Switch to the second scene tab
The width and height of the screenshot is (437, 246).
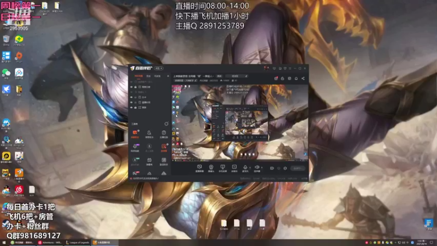pyautogui.click(x=149, y=76)
